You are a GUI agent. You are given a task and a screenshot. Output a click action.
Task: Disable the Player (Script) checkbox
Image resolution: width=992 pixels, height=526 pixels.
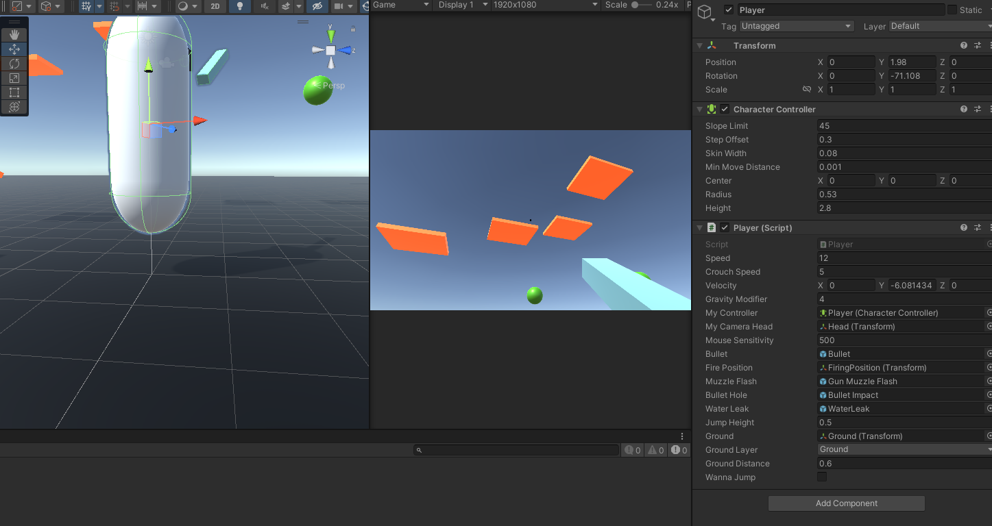pyautogui.click(x=725, y=228)
